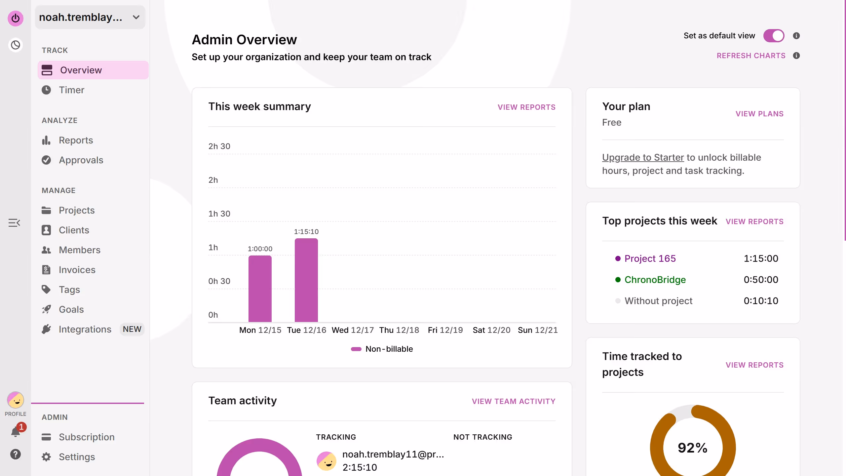Go to Overview in the sidebar
Image resolution: width=846 pixels, height=476 pixels.
(x=93, y=70)
